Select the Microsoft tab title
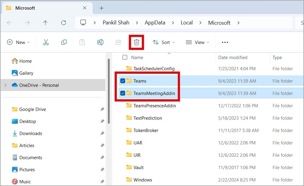 25,8
